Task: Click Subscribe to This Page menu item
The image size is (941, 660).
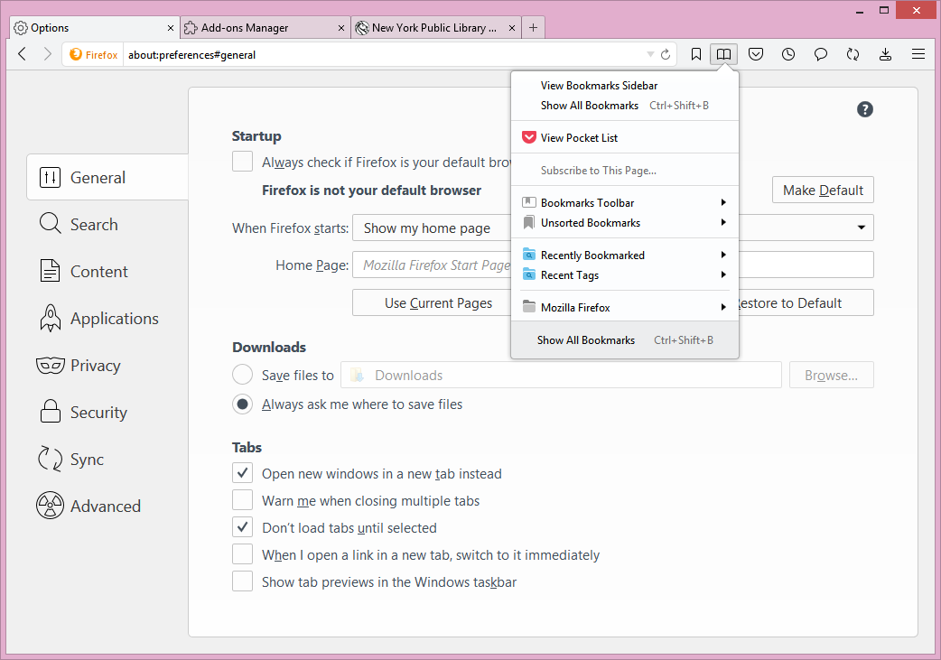Action: click(x=625, y=171)
